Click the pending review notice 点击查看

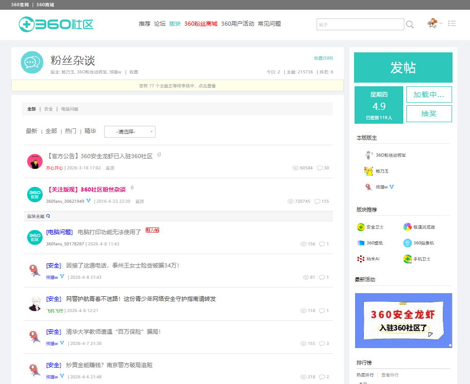coord(207,86)
